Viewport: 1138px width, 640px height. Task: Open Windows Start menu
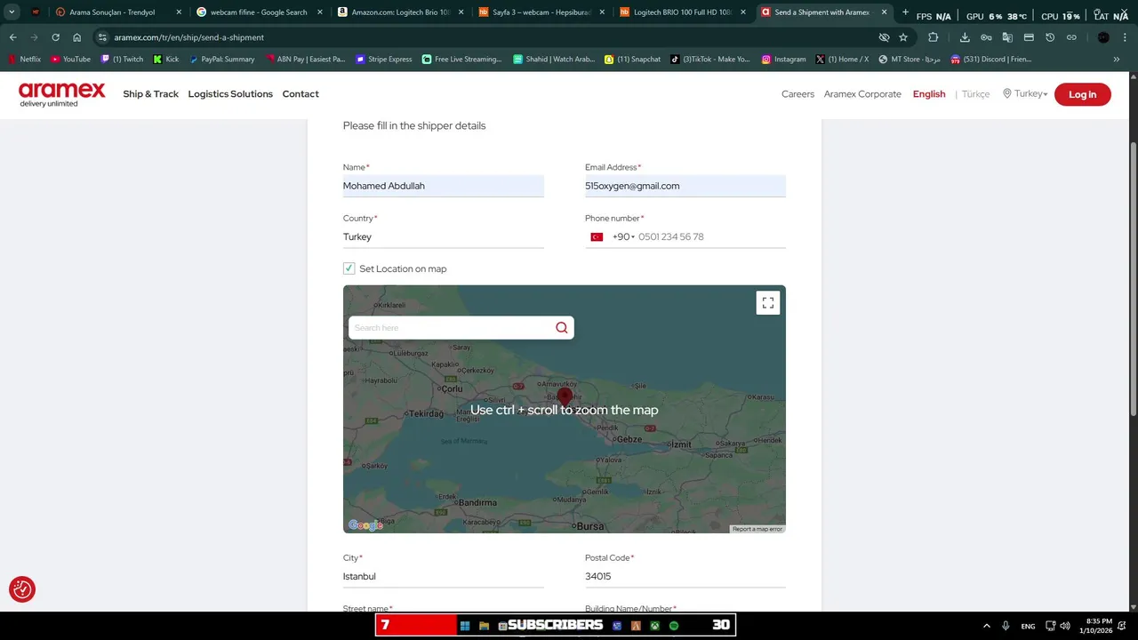(x=464, y=626)
